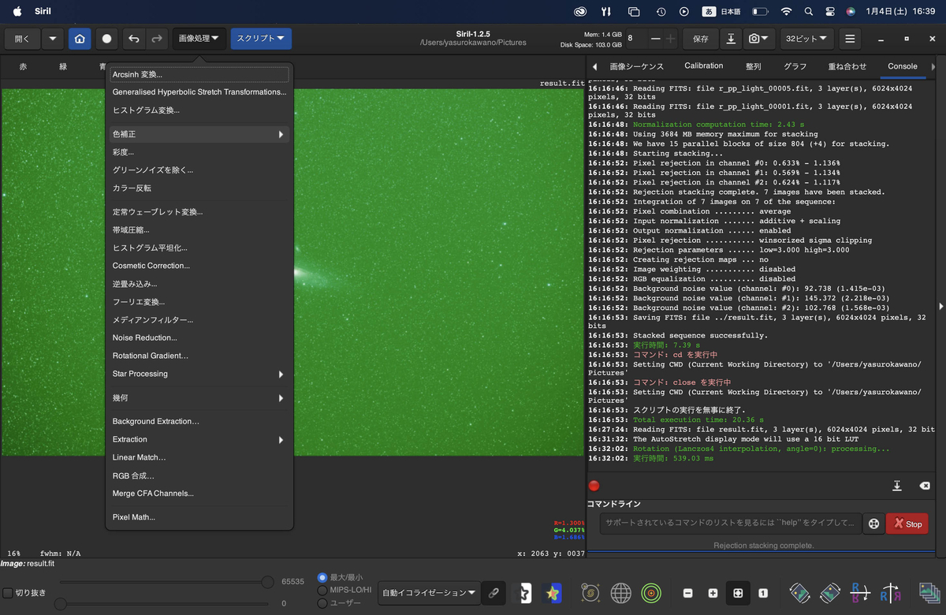946x615 pixels.
Task: Expand the 幾何 submenu
Action: (x=199, y=398)
